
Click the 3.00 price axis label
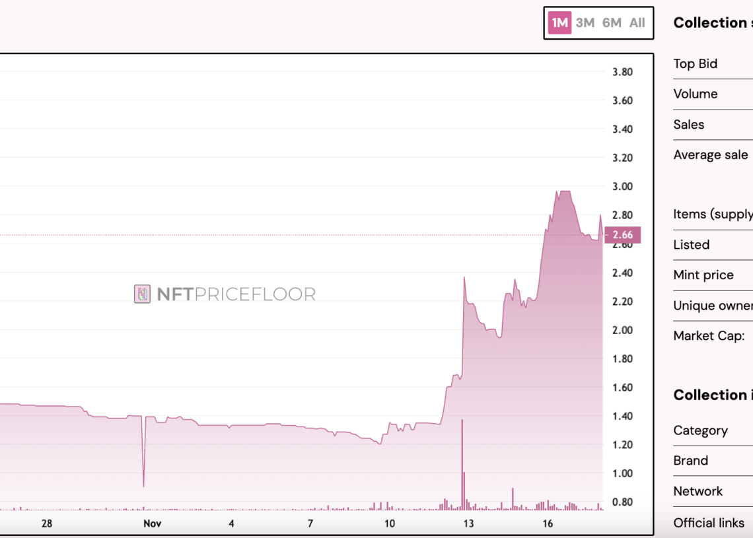click(x=622, y=187)
